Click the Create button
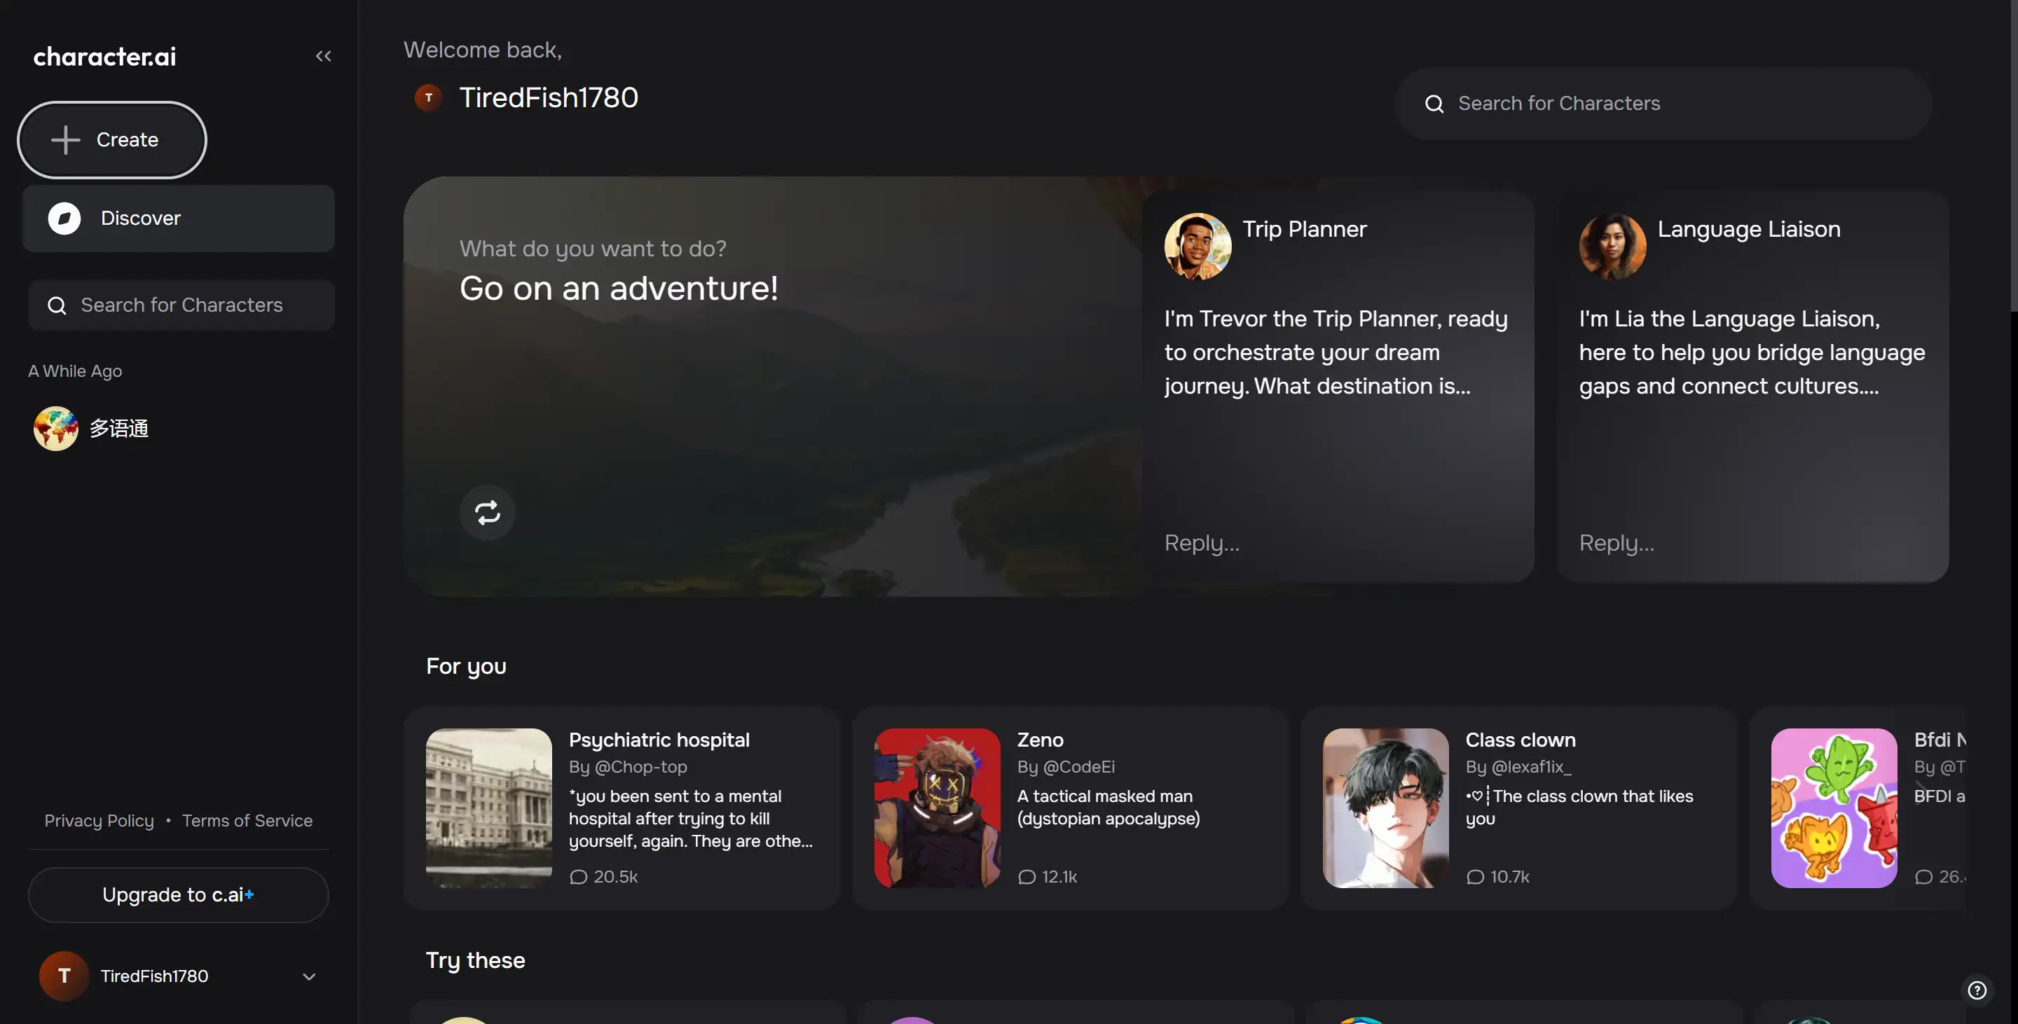Image resolution: width=2018 pixels, height=1024 pixels. (x=112, y=139)
